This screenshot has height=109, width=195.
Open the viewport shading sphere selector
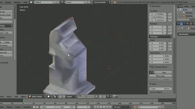click(49, 97)
